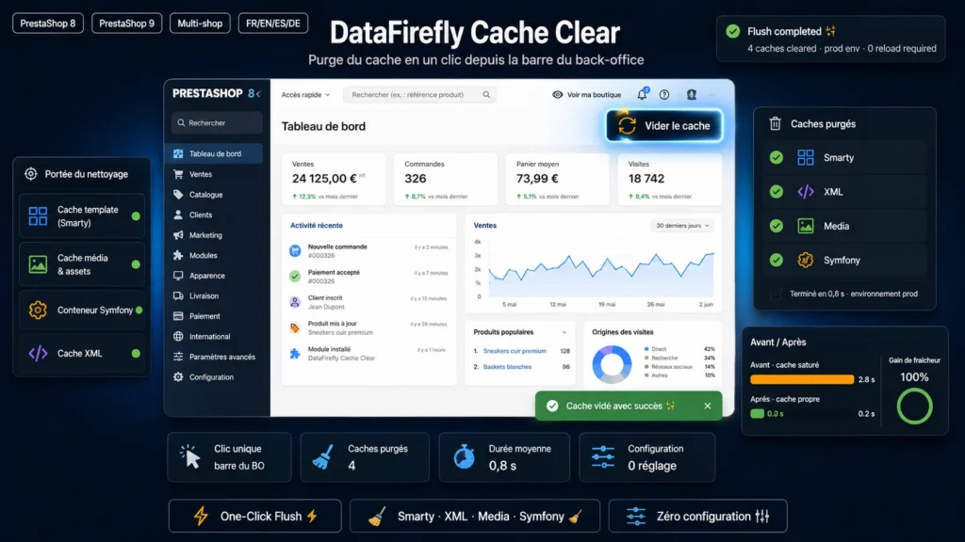Click the Smarty checkmark in Caches purgés
This screenshot has height=542, width=965.
point(777,157)
